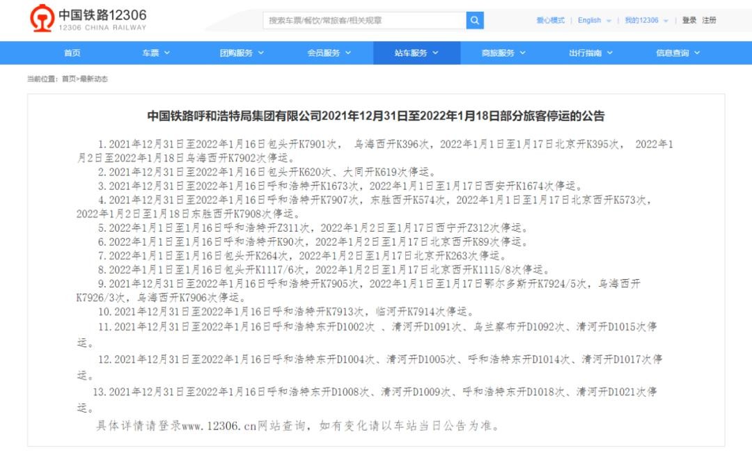Click the blue search magnifier button

point(475,21)
